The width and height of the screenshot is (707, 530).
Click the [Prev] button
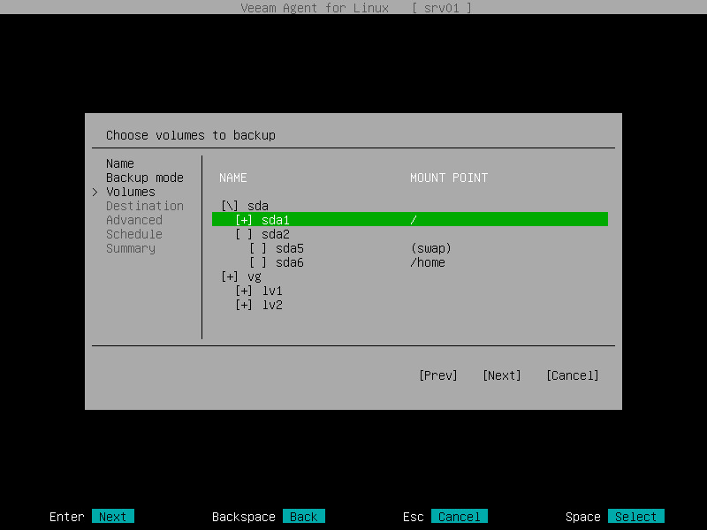pos(438,375)
